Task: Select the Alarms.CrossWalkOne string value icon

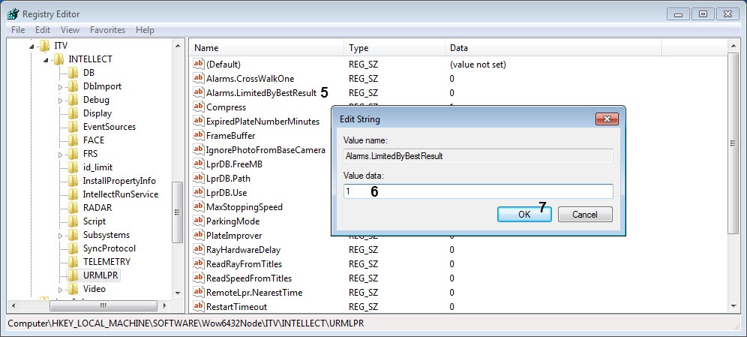Action: 199,79
